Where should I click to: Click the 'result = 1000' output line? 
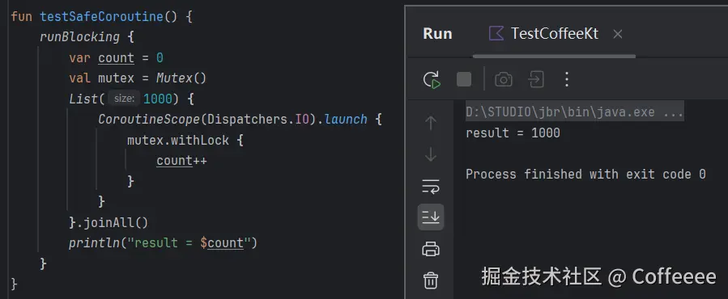point(513,133)
